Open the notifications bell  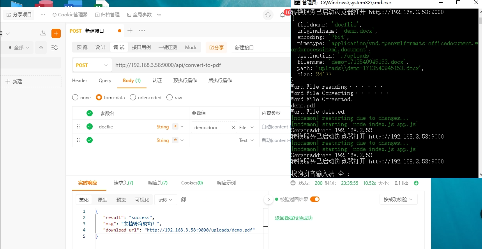(282, 15)
